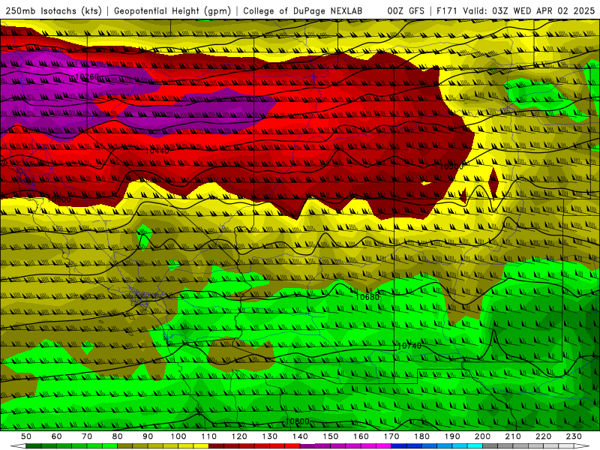Viewport: 600px width, 450px height.
Task: Click the 90 value on the color scale
Action: pyautogui.click(x=148, y=436)
